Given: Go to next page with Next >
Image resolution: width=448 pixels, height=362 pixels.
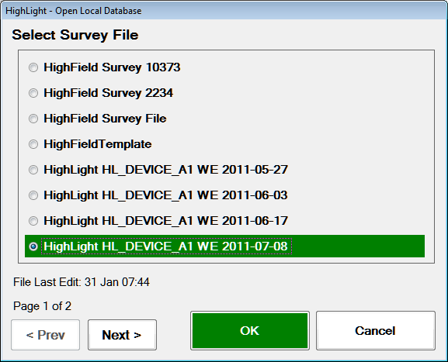Looking at the screenshot, I should pos(122,335).
